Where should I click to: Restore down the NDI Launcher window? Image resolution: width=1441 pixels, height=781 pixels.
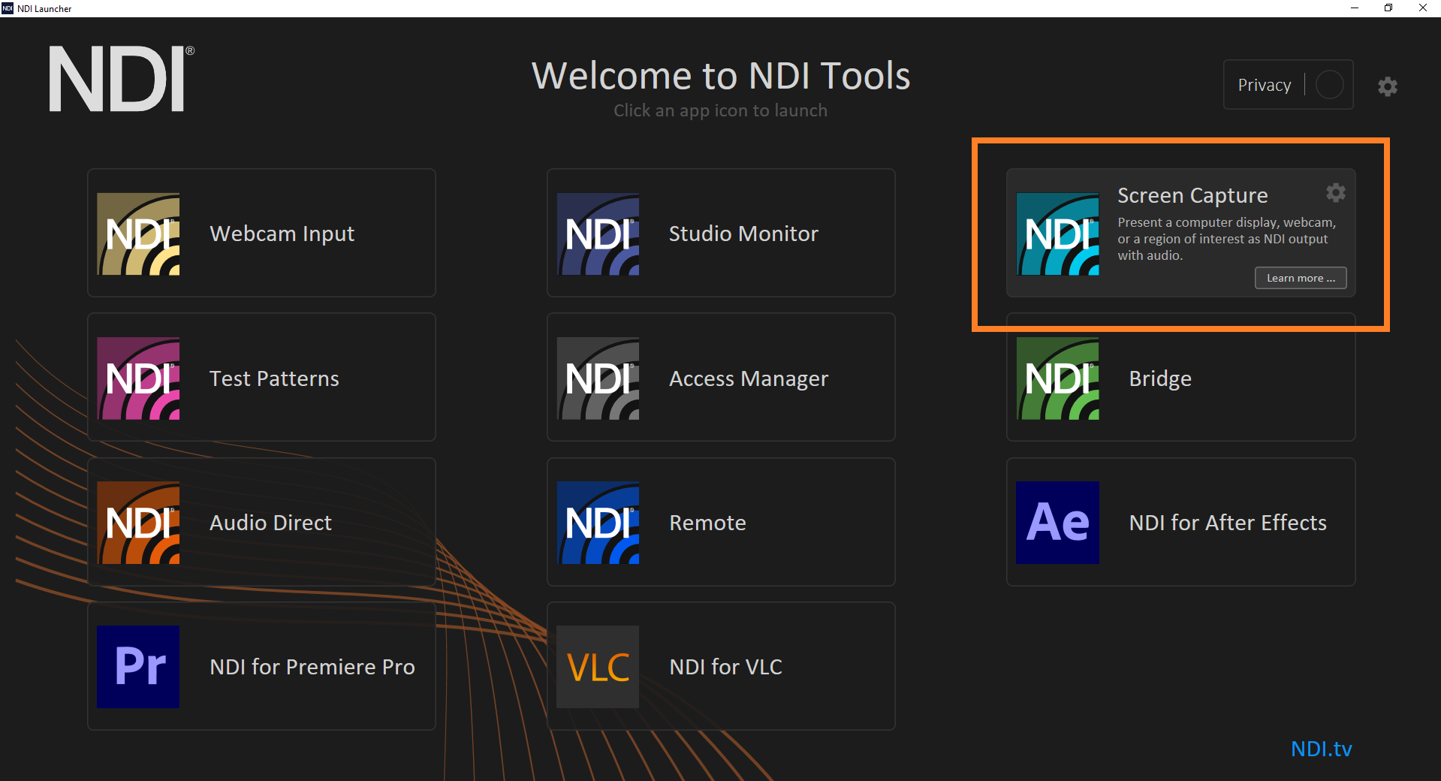(1388, 8)
